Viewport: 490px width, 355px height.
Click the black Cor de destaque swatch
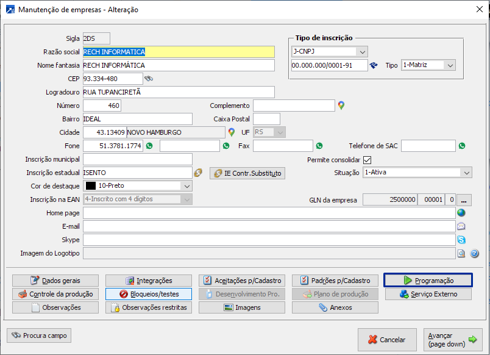point(91,186)
